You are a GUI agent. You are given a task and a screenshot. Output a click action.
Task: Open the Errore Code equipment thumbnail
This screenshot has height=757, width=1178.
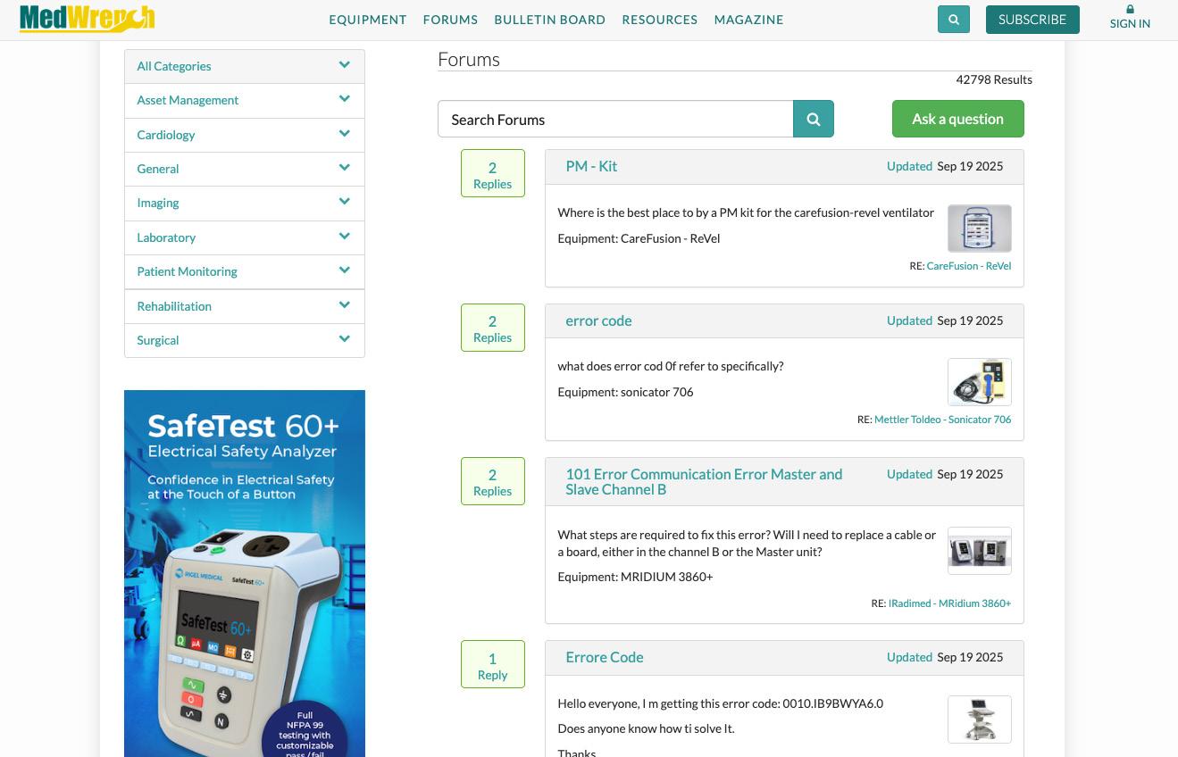(x=980, y=720)
